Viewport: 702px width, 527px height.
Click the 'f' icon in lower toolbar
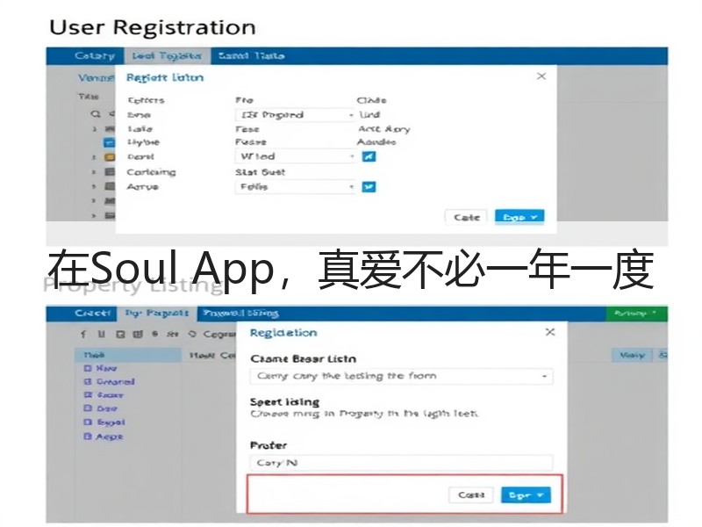[x=83, y=335]
